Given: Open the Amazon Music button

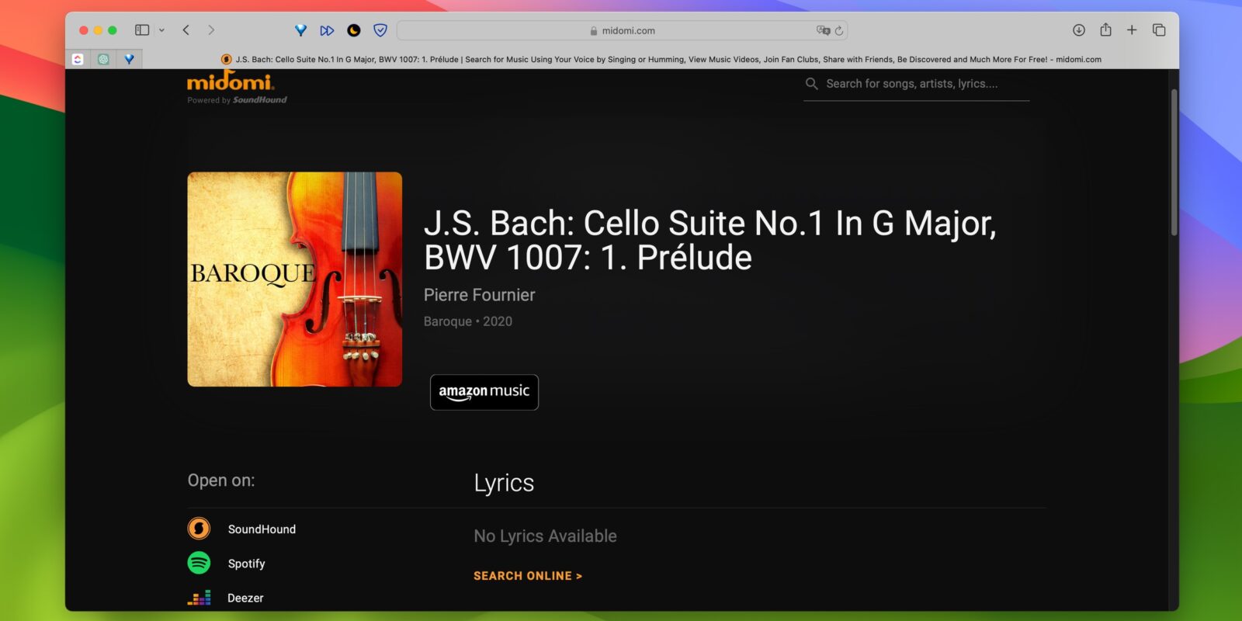Looking at the screenshot, I should pos(484,392).
